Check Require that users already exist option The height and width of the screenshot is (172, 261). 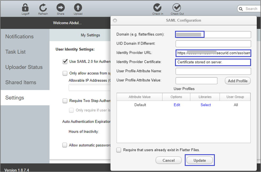coord(119,150)
